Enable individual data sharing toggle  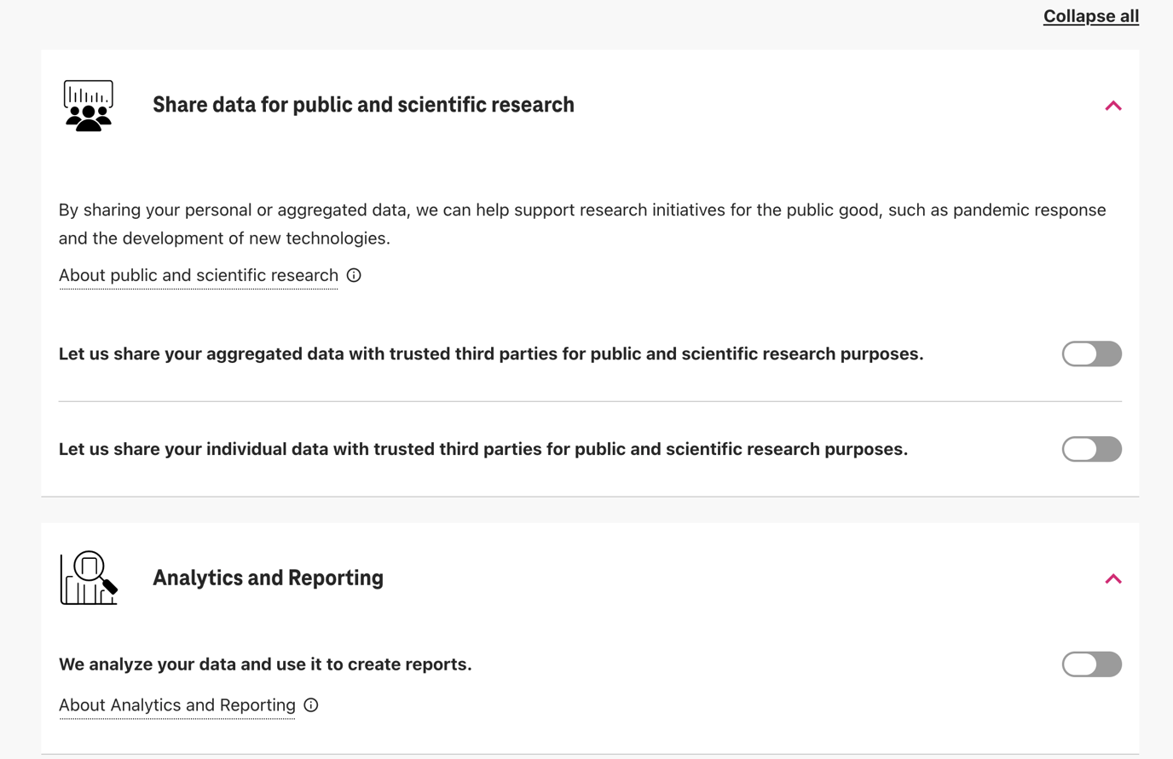coord(1091,449)
